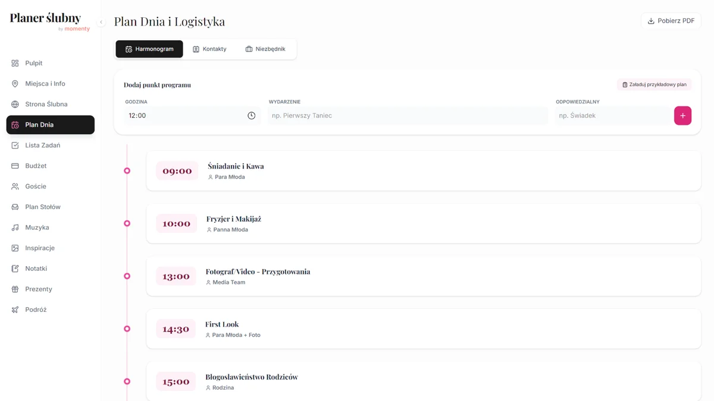
Task: Download the schedule with Pobierz PDF
Action: pyautogui.click(x=671, y=21)
